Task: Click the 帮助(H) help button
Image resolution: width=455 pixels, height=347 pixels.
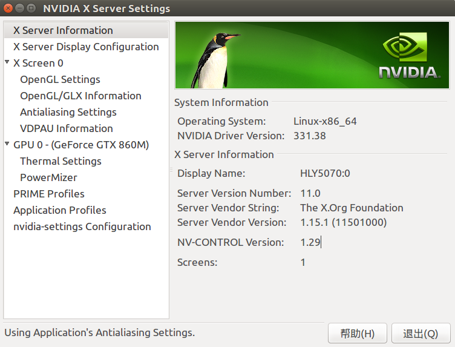Action: pos(358,333)
